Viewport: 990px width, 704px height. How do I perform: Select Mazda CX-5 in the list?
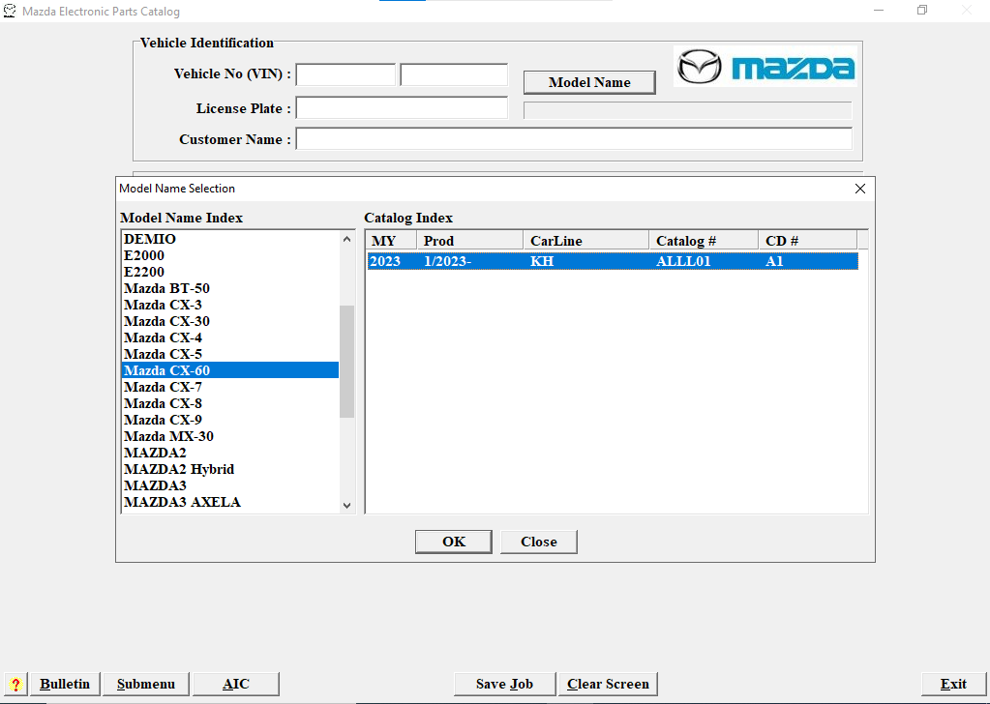point(229,354)
